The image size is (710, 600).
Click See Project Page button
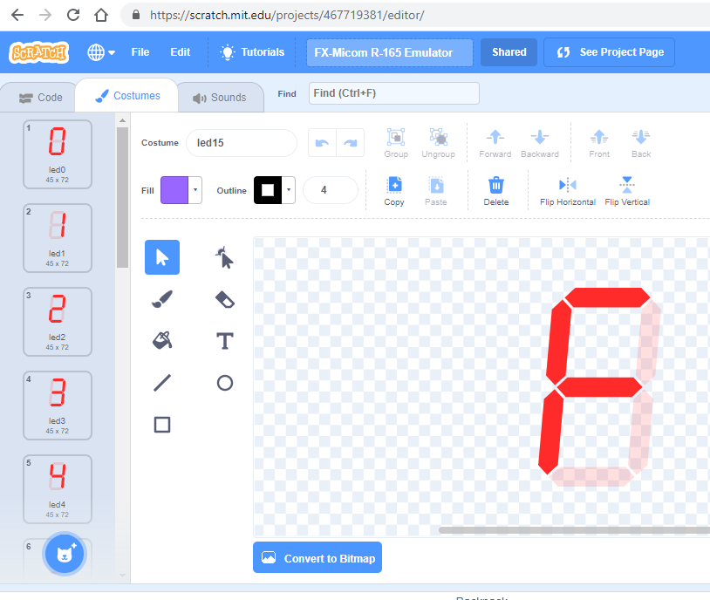point(610,52)
